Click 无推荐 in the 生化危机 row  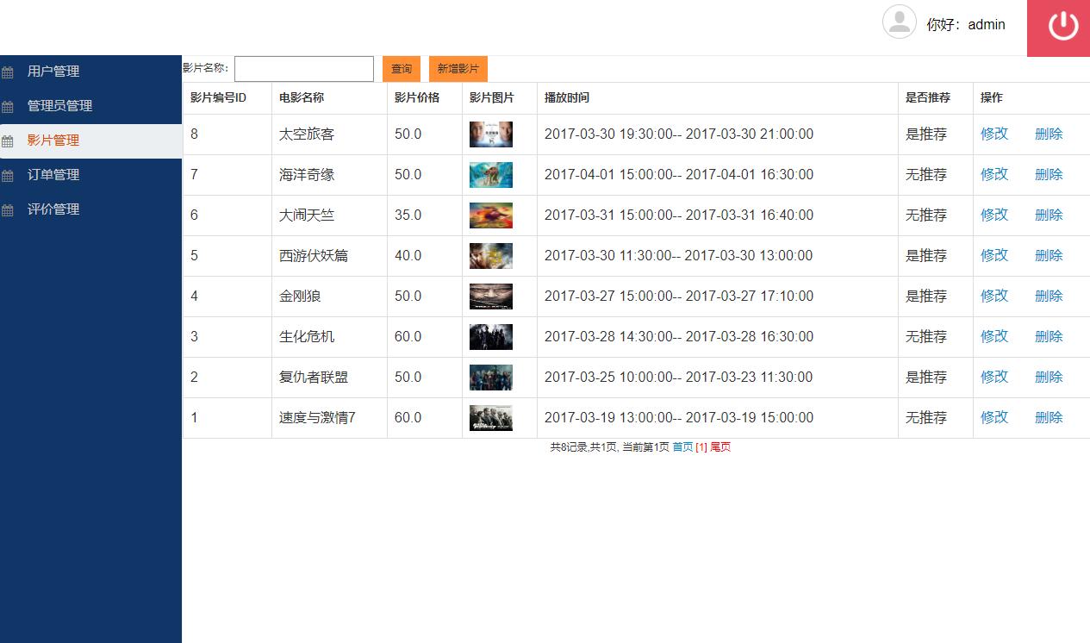(x=926, y=337)
